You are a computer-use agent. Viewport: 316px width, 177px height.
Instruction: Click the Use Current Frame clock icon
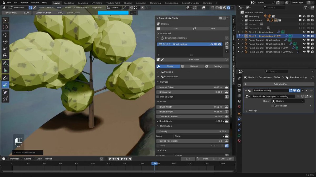click(198, 159)
